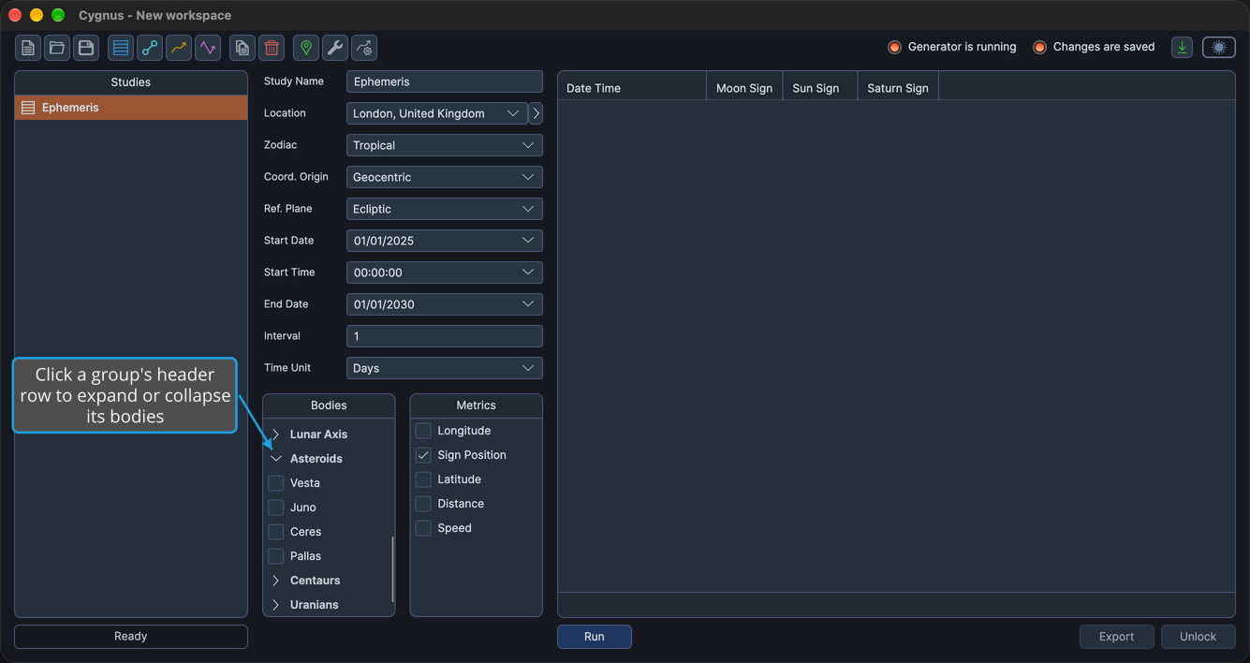Click the new document toolbar icon
Image resolution: width=1250 pixels, height=663 pixels.
point(28,48)
